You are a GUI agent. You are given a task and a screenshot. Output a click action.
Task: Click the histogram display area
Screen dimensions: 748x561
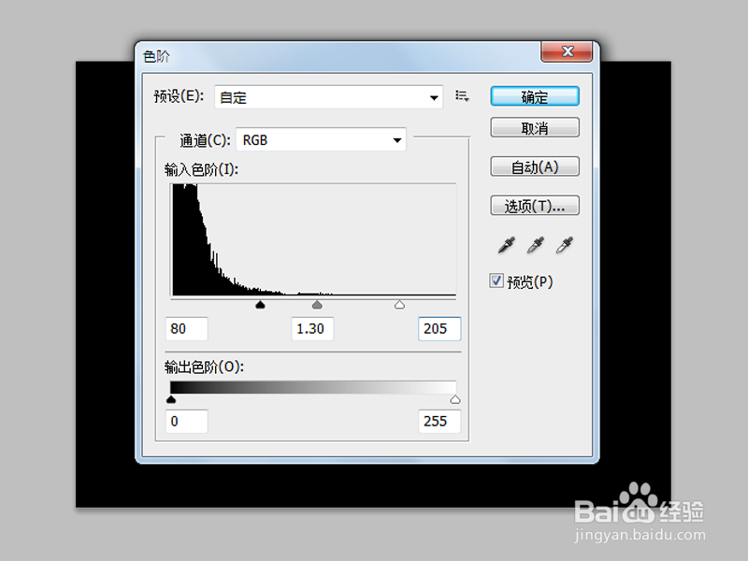(313, 240)
